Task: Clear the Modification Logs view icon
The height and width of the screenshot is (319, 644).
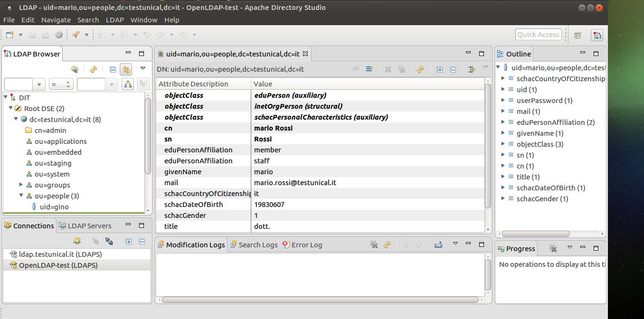Action: pos(374,245)
